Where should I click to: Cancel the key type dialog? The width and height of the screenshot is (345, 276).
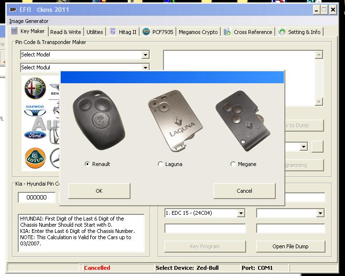point(245,191)
